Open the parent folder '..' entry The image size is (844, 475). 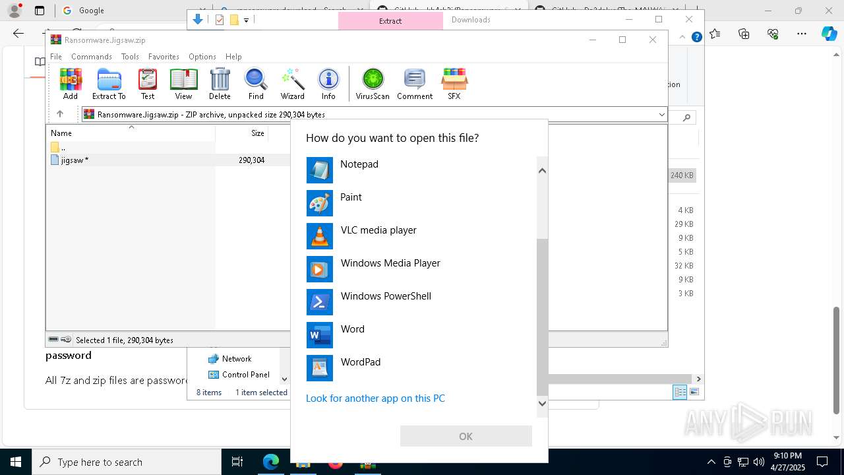58,147
